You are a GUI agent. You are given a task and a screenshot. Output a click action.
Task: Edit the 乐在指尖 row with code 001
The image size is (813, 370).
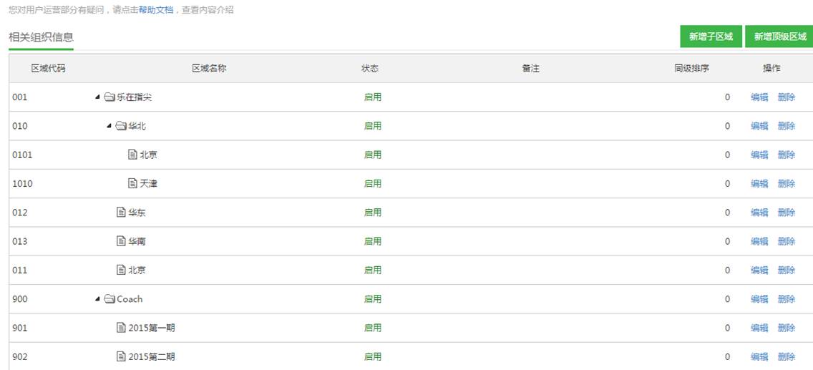(759, 97)
